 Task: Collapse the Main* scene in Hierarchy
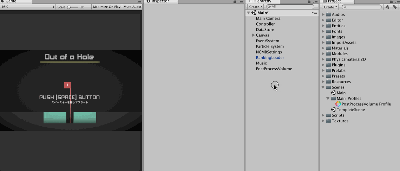[249, 13]
